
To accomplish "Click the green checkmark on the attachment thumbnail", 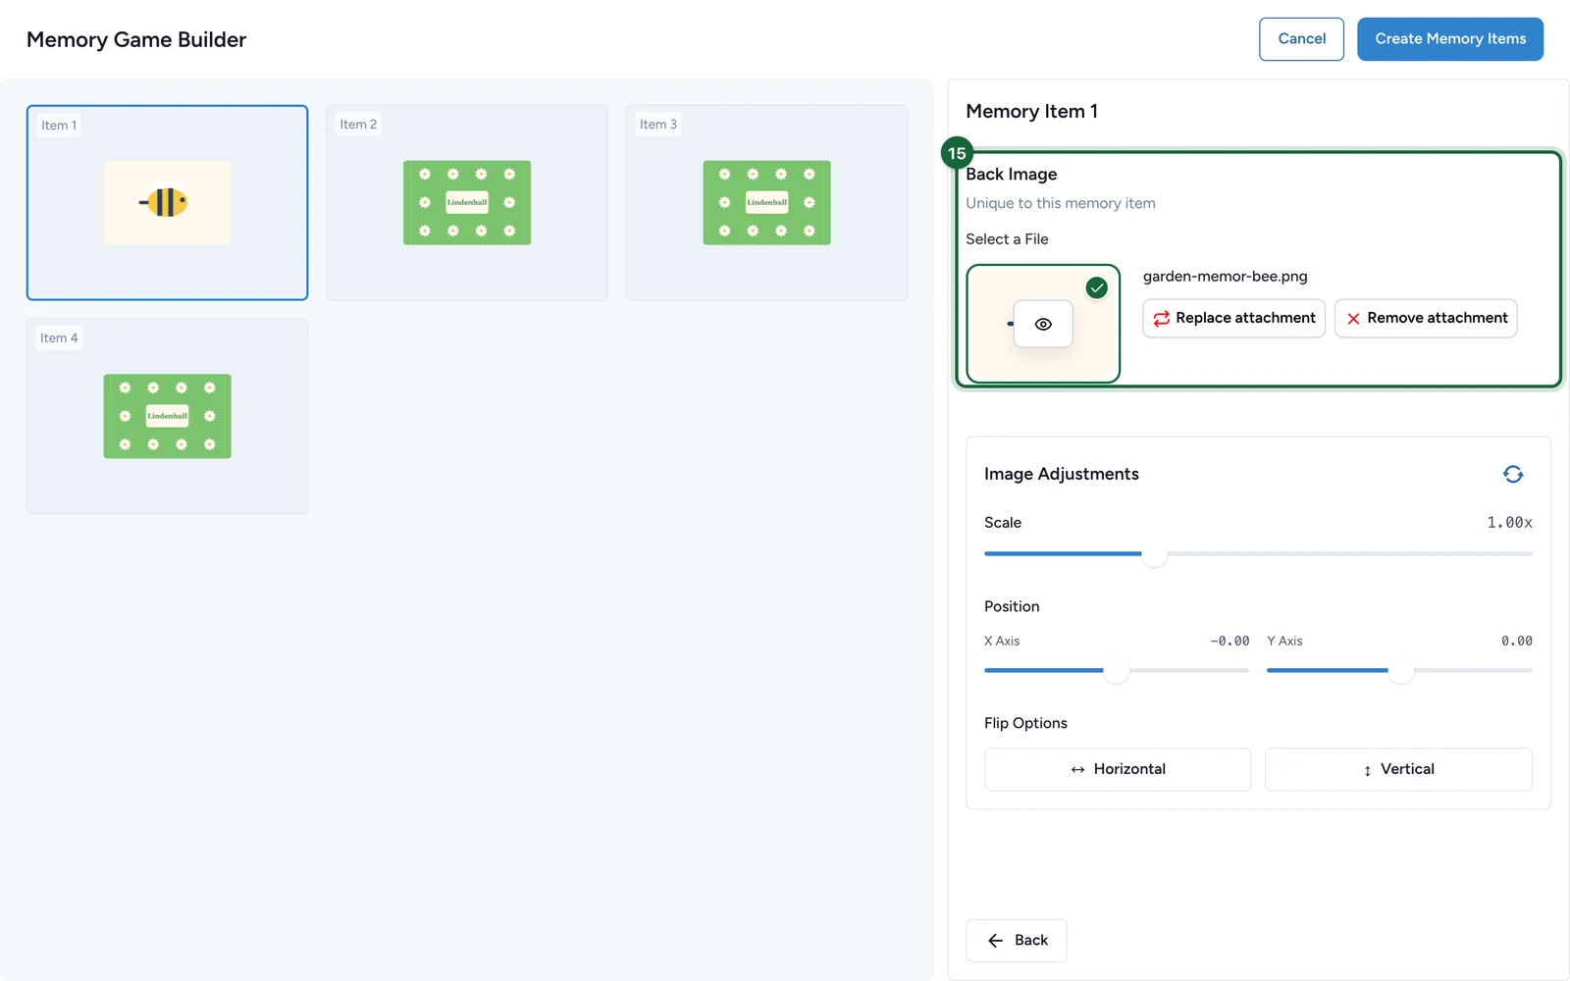I will tap(1097, 287).
